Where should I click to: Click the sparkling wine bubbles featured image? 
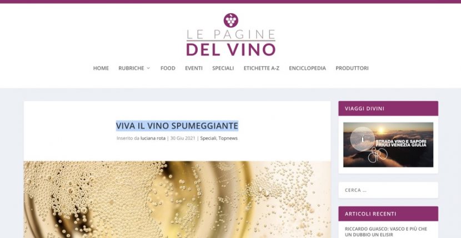(177, 199)
